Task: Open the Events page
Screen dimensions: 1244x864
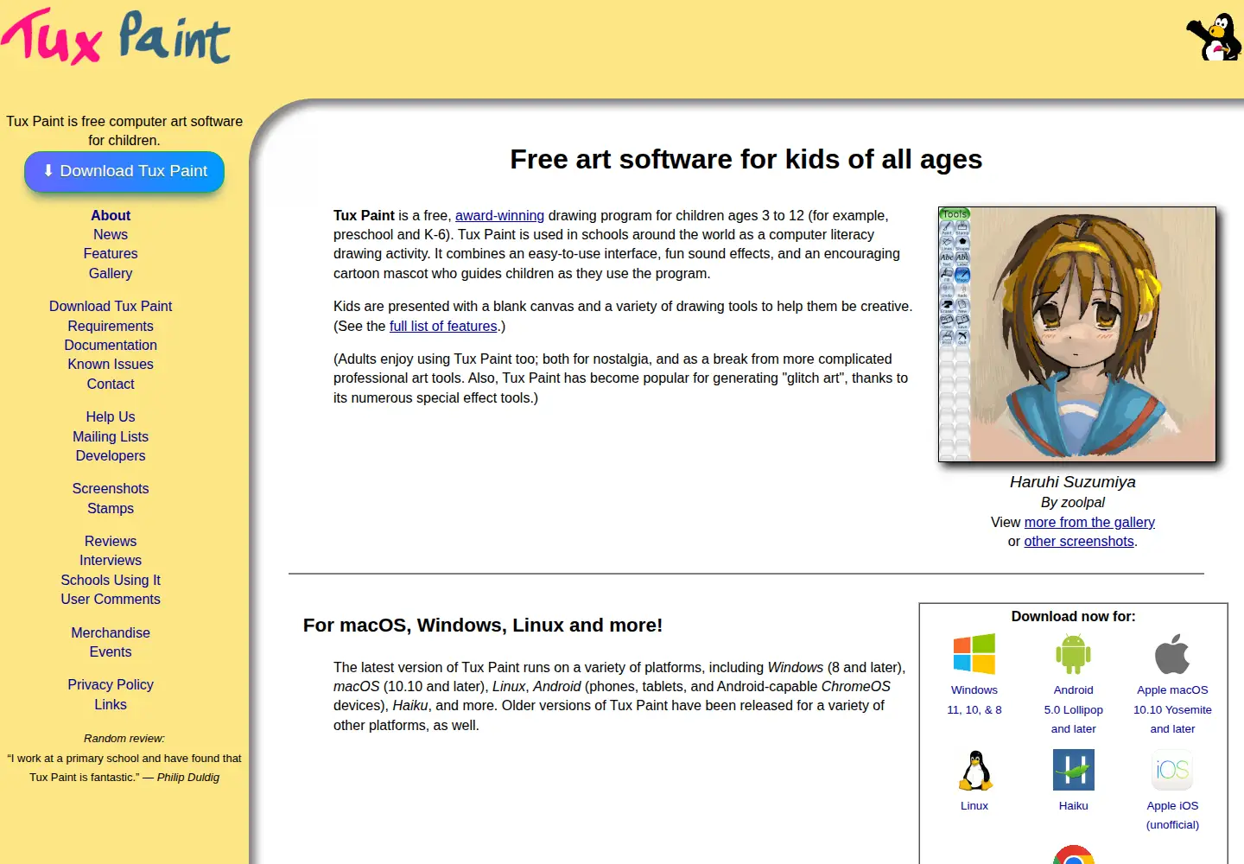Action: [111, 651]
